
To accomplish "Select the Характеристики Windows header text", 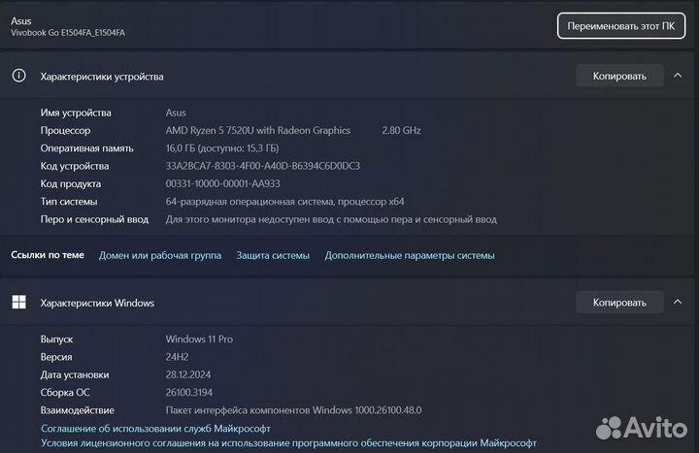I will tap(97, 303).
